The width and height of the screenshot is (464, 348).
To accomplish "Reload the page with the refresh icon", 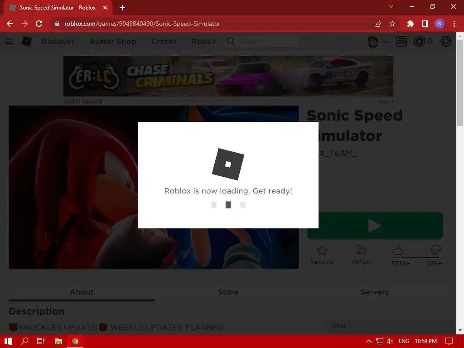I will click(x=39, y=24).
